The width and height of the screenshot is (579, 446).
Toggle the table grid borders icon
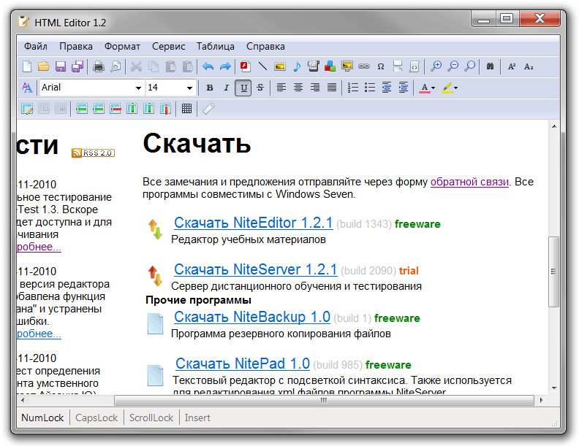pyautogui.click(x=187, y=109)
